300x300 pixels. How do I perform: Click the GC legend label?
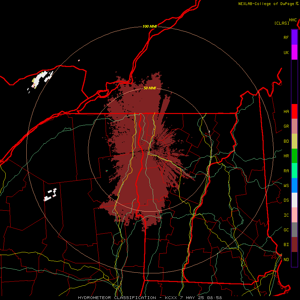coord(286,230)
